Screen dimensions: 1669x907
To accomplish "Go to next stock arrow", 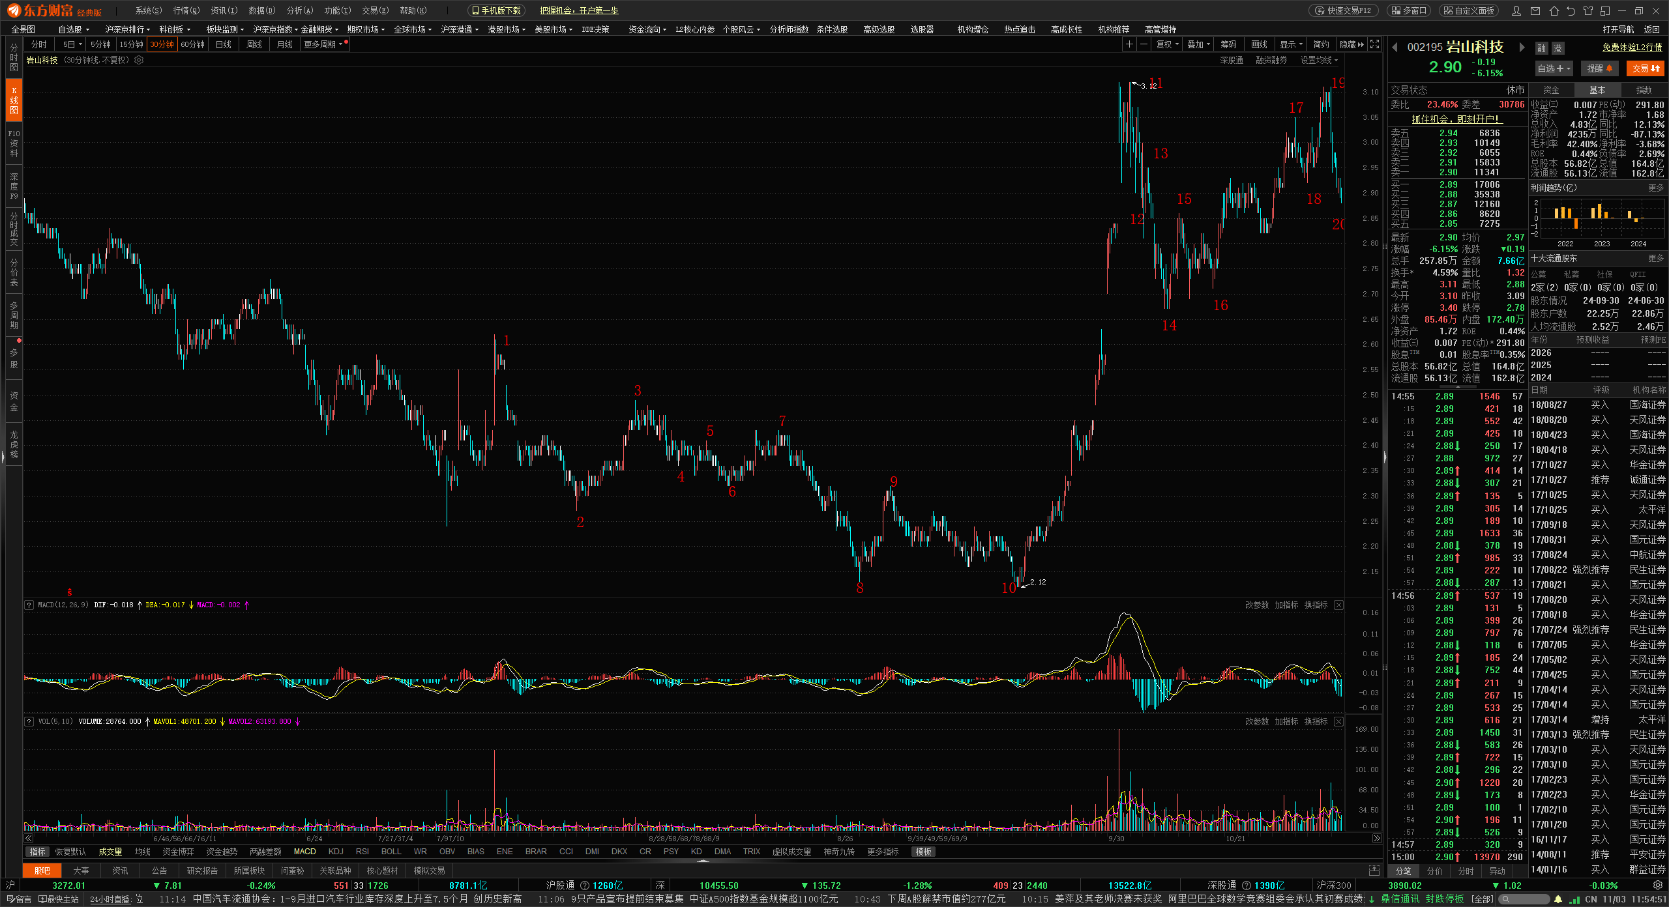I will [1522, 47].
